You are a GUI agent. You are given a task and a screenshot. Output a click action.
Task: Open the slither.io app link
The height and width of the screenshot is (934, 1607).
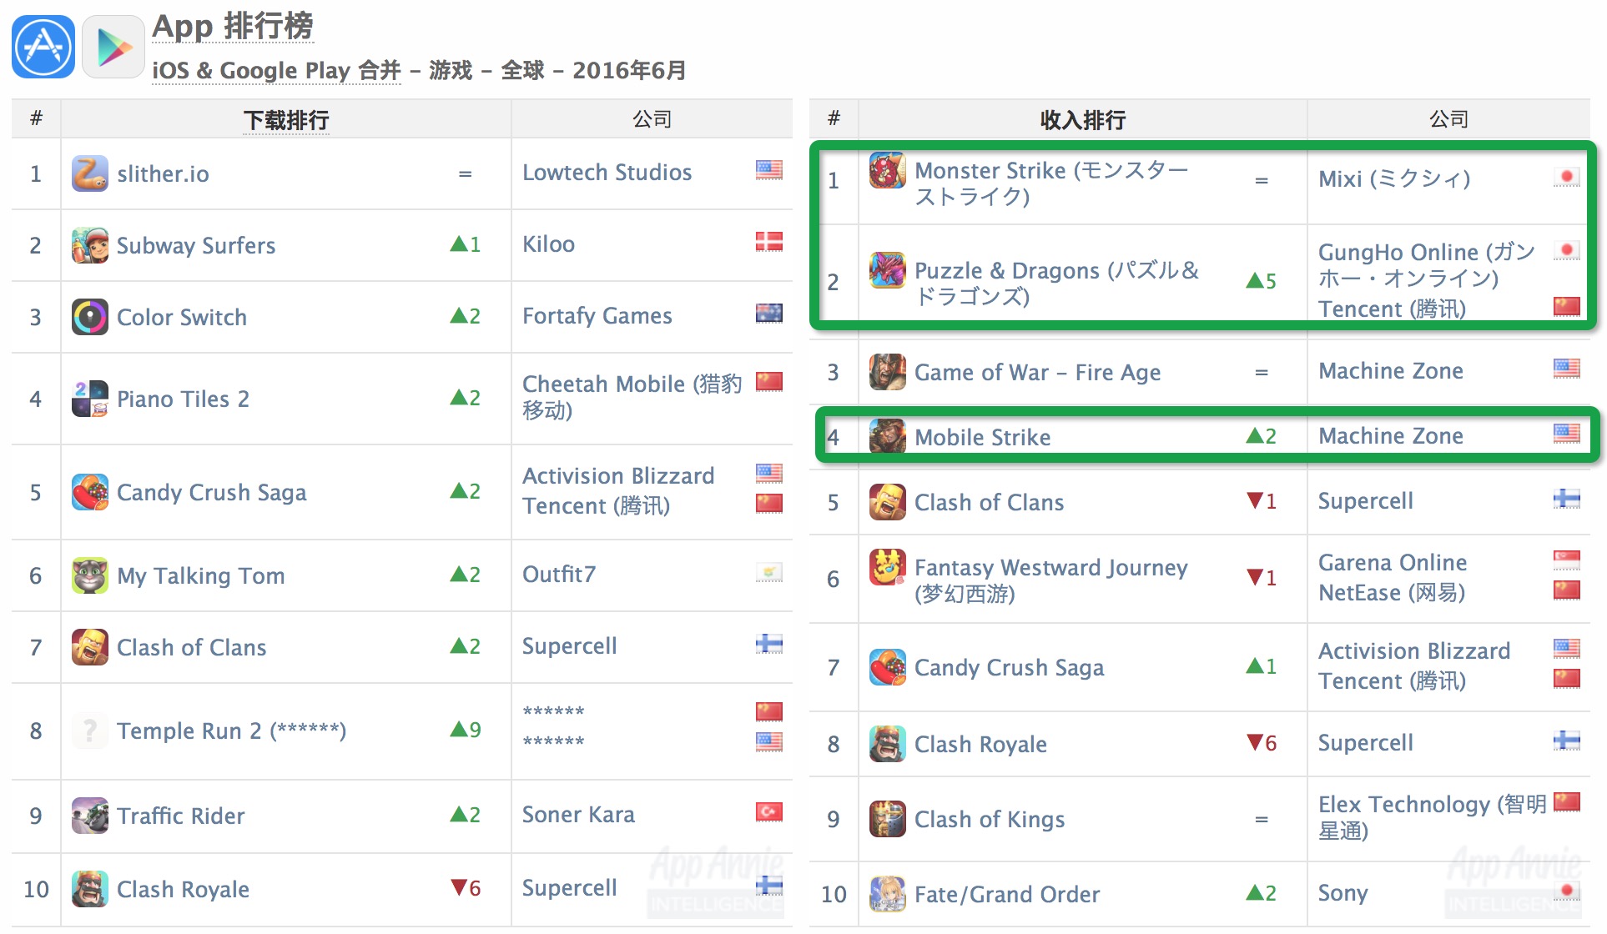coord(163,173)
